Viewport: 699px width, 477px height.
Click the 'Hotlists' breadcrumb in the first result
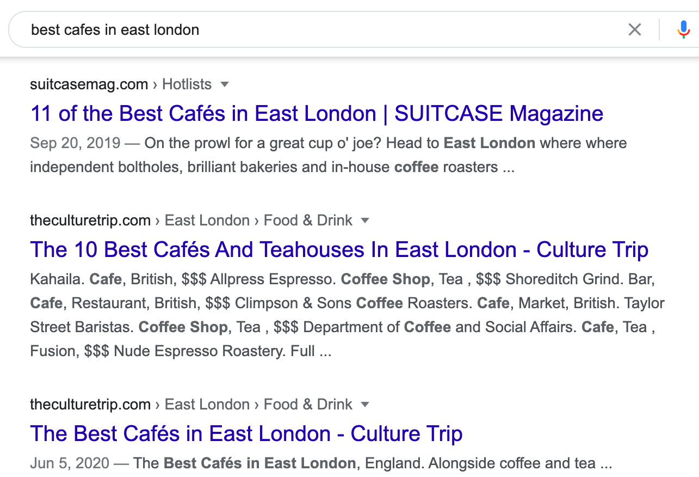187,84
